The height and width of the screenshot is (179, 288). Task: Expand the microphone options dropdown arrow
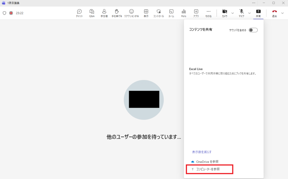(249, 13)
